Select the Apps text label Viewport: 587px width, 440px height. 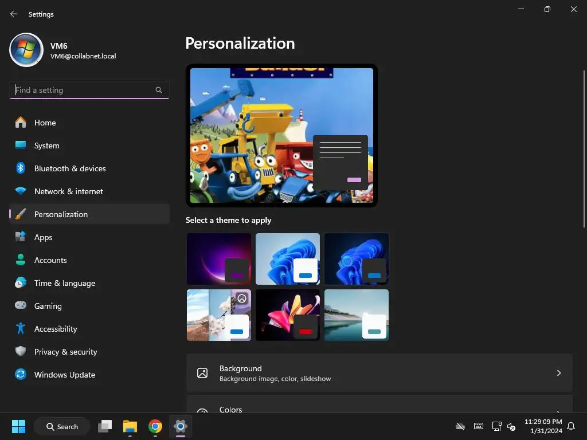43,238
